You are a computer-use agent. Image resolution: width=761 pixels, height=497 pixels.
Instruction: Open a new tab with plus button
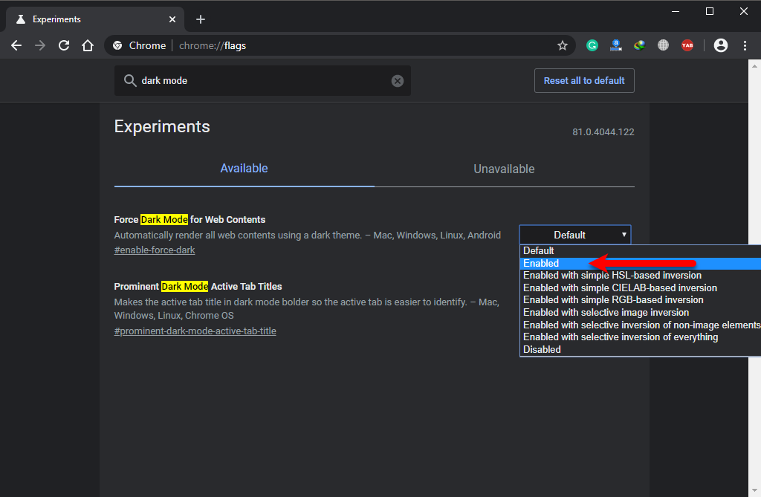coord(201,19)
